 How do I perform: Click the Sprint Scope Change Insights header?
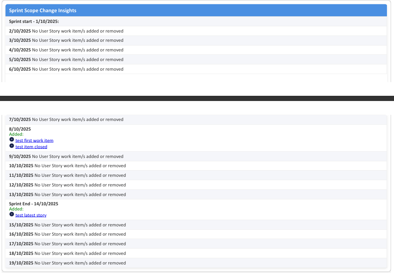[43, 11]
